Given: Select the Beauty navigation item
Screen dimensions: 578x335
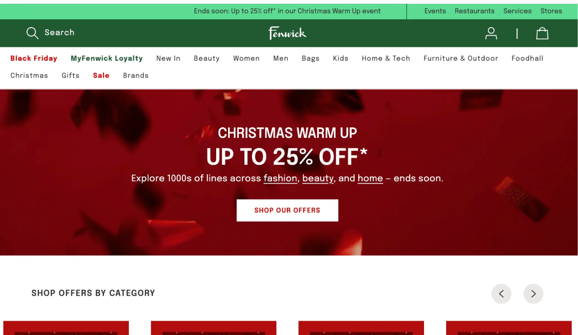Looking at the screenshot, I should [206, 58].
